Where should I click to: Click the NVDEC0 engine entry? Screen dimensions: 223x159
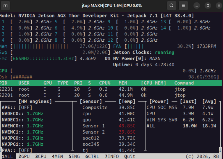[22, 113]
